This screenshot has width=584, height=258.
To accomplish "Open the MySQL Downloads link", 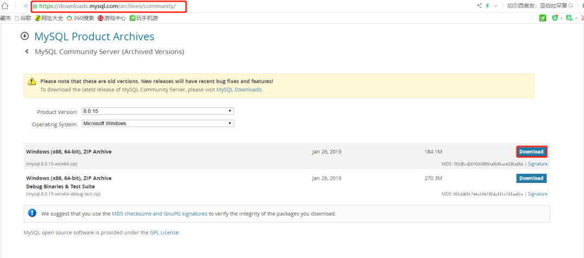I will [239, 90].
